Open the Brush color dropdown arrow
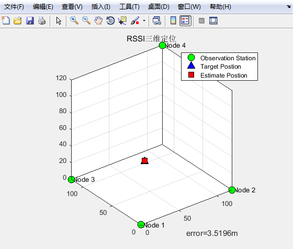Viewport: 293px width, 249px height. (144, 20)
